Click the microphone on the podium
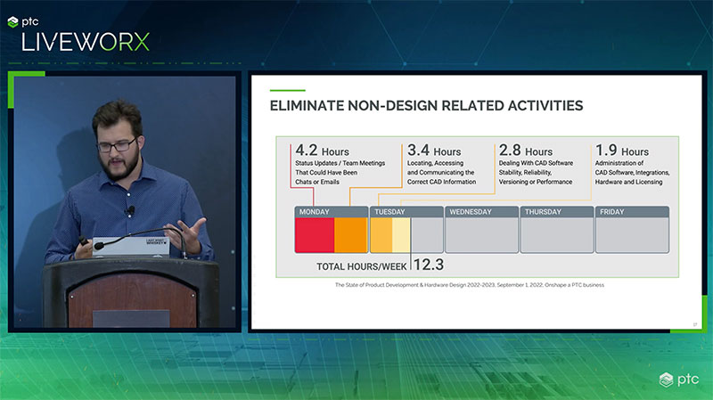The width and height of the screenshot is (713, 400). [x=131, y=212]
